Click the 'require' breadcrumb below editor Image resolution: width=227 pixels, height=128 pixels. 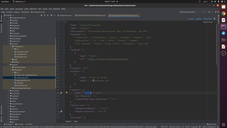click(x=68, y=122)
